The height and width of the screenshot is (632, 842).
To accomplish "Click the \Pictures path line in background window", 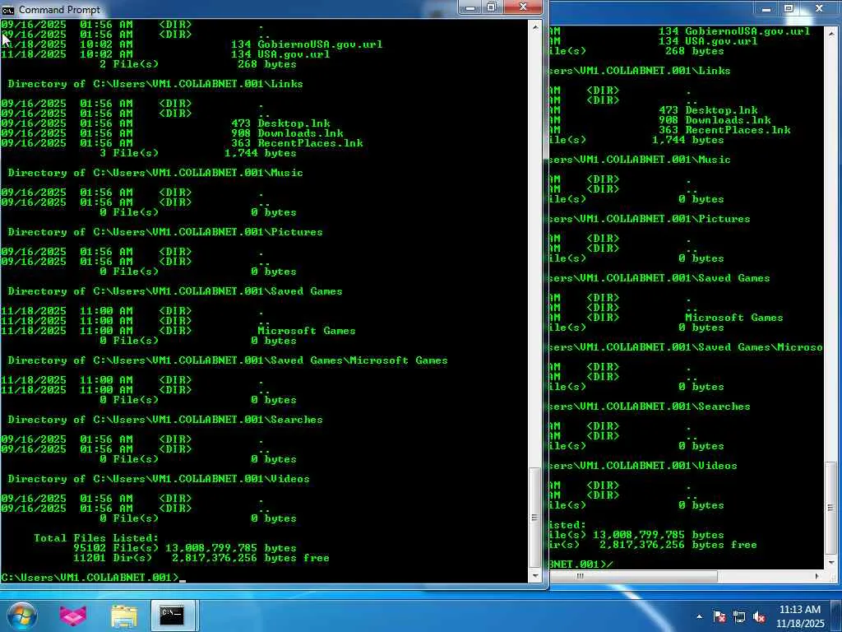I will click(650, 219).
